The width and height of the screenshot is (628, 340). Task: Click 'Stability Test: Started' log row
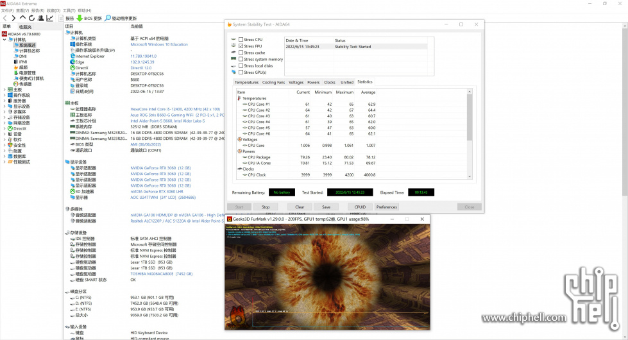[x=355, y=46]
